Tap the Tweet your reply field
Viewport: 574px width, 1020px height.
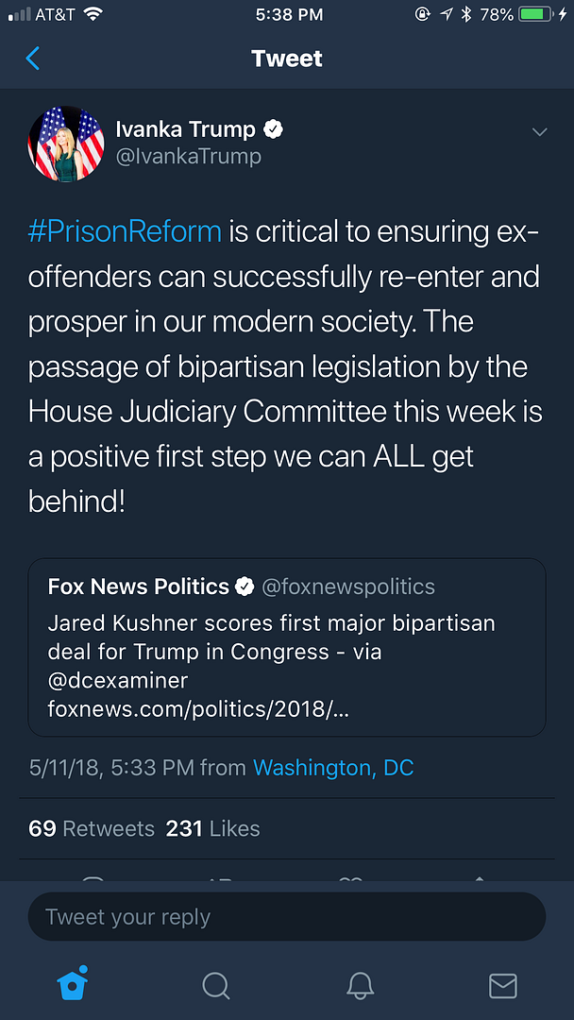[287, 917]
